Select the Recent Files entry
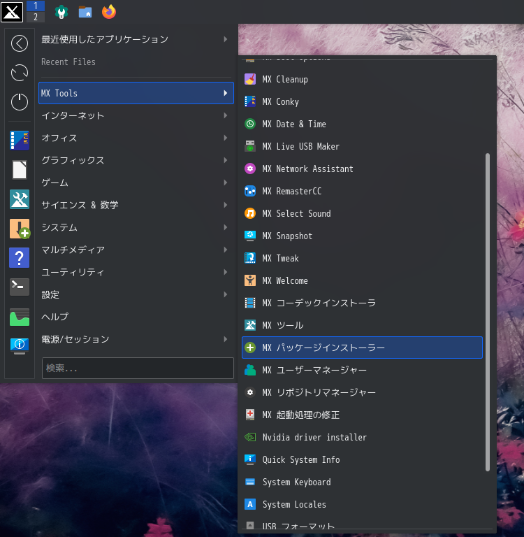The image size is (524, 537). tap(136, 62)
